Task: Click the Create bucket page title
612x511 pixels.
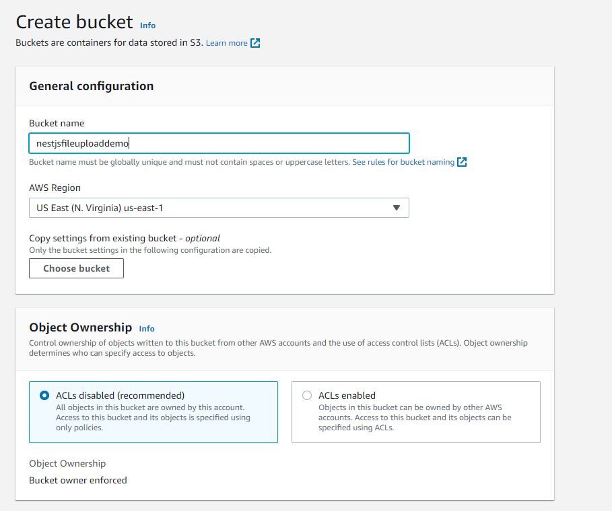Action: 74,22
